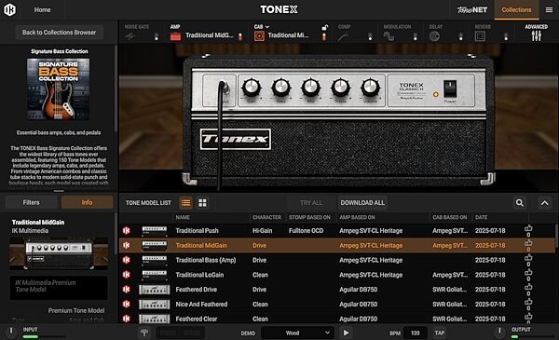Toggle the Amp module power switch

tap(240, 36)
